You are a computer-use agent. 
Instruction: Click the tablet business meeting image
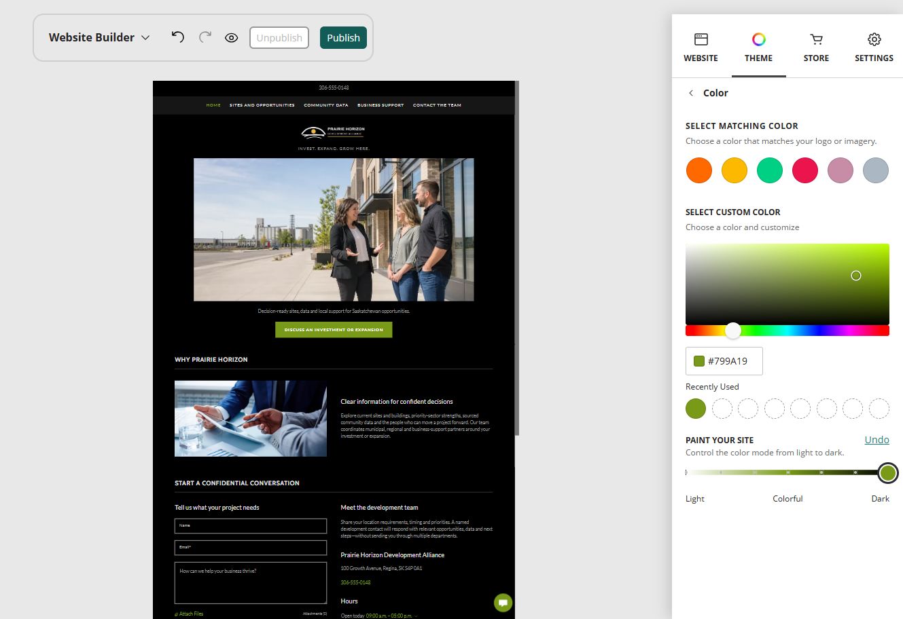pyautogui.click(x=251, y=418)
